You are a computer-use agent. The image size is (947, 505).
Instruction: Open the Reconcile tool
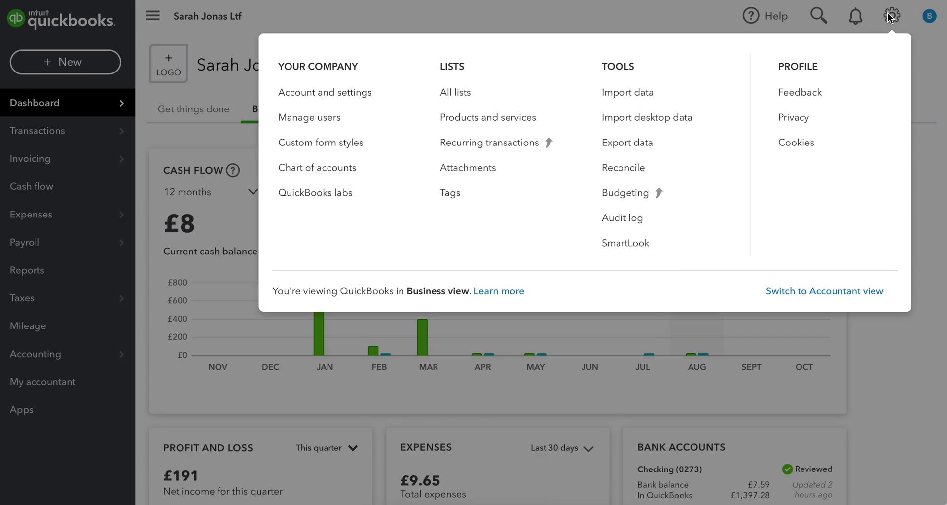click(x=623, y=168)
